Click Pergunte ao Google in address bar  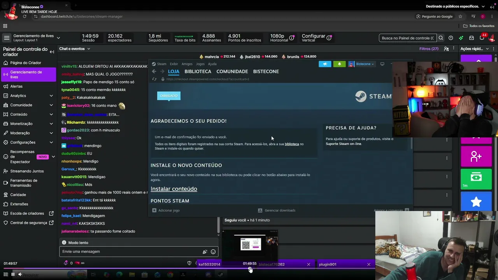(x=434, y=16)
